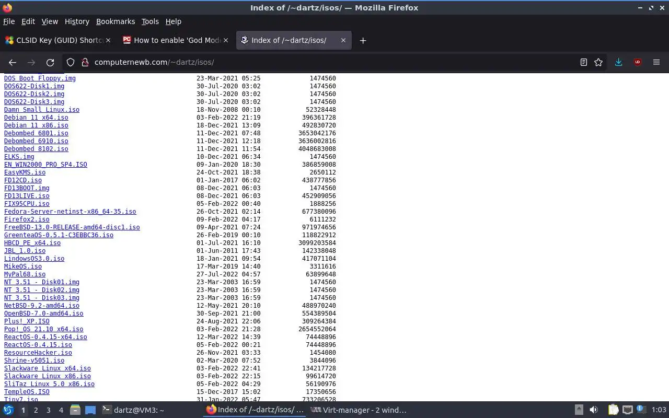Open the EN_WIN2000_PRO_SP4.ISO link
The image size is (669, 418).
[x=45, y=165]
